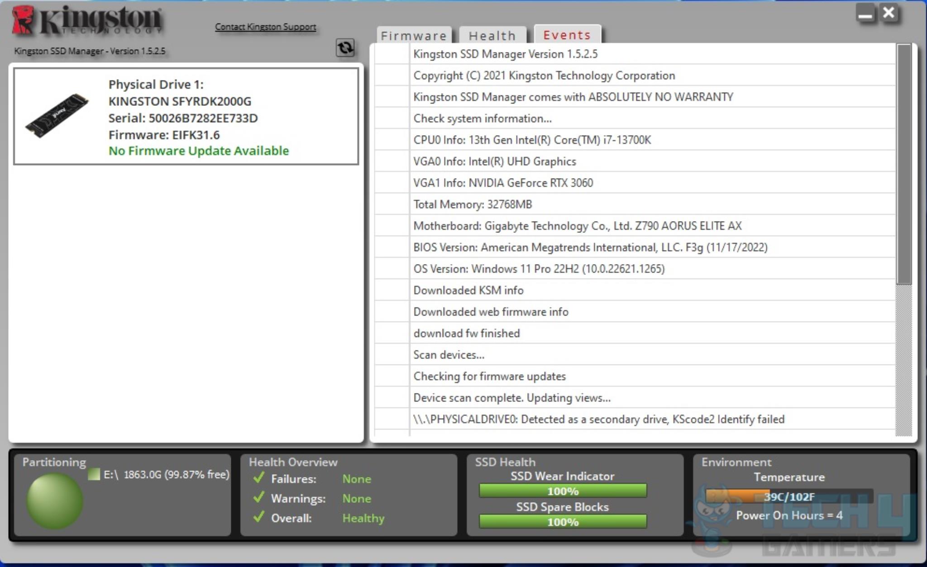The height and width of the screenshot is (567, 927).
Task: Click the SSD Wear Indicator 100% bar
Action: coord(563,491)
